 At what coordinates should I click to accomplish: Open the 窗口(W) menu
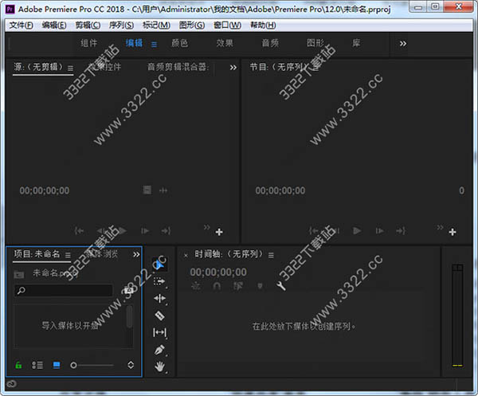[x=227, y=25]
